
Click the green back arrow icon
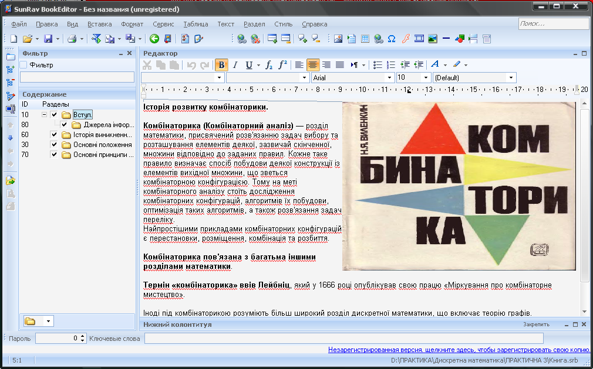pos(154,39)
